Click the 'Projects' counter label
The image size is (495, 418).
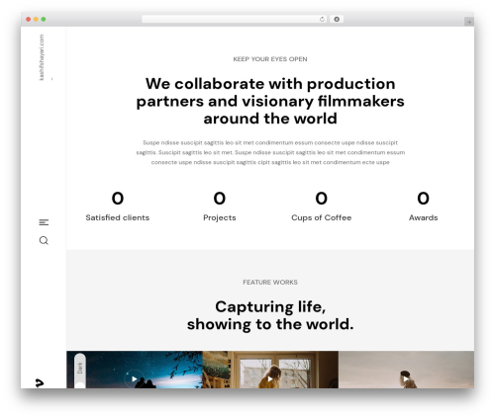pyautogui.click(x=220, y=217)
